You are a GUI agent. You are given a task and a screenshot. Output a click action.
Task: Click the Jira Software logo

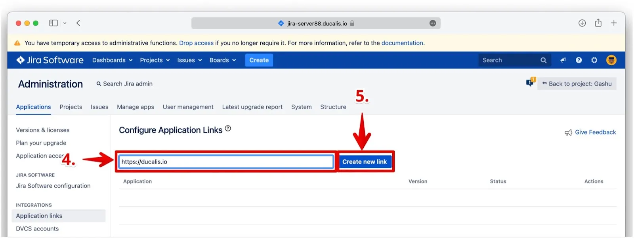[50, 60]
